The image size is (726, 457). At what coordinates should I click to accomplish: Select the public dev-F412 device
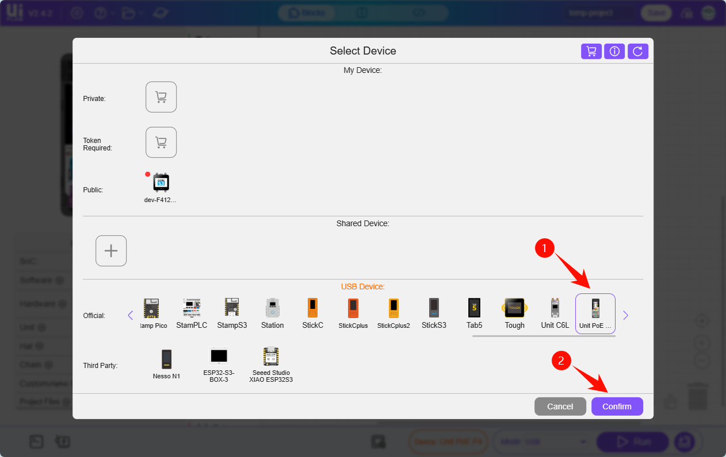(x=161, y=187)
